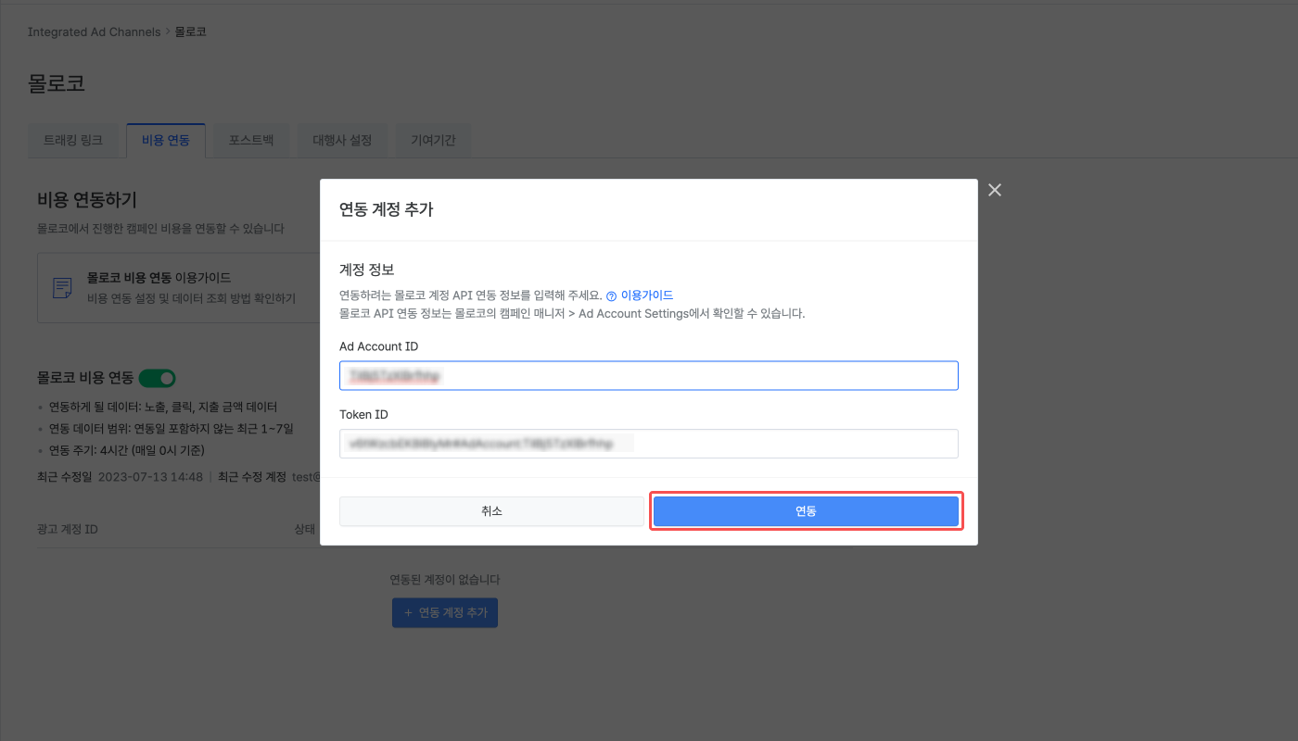Click the 비용 연동하기 heading

tap(87, 199)
